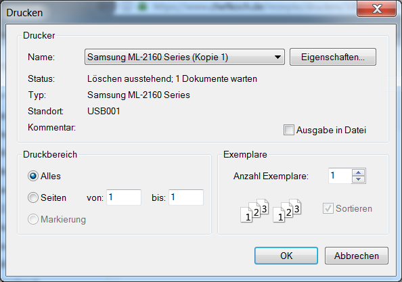Click the second collated pages icon
Viewport: 402px width, 282px height.
287,210
